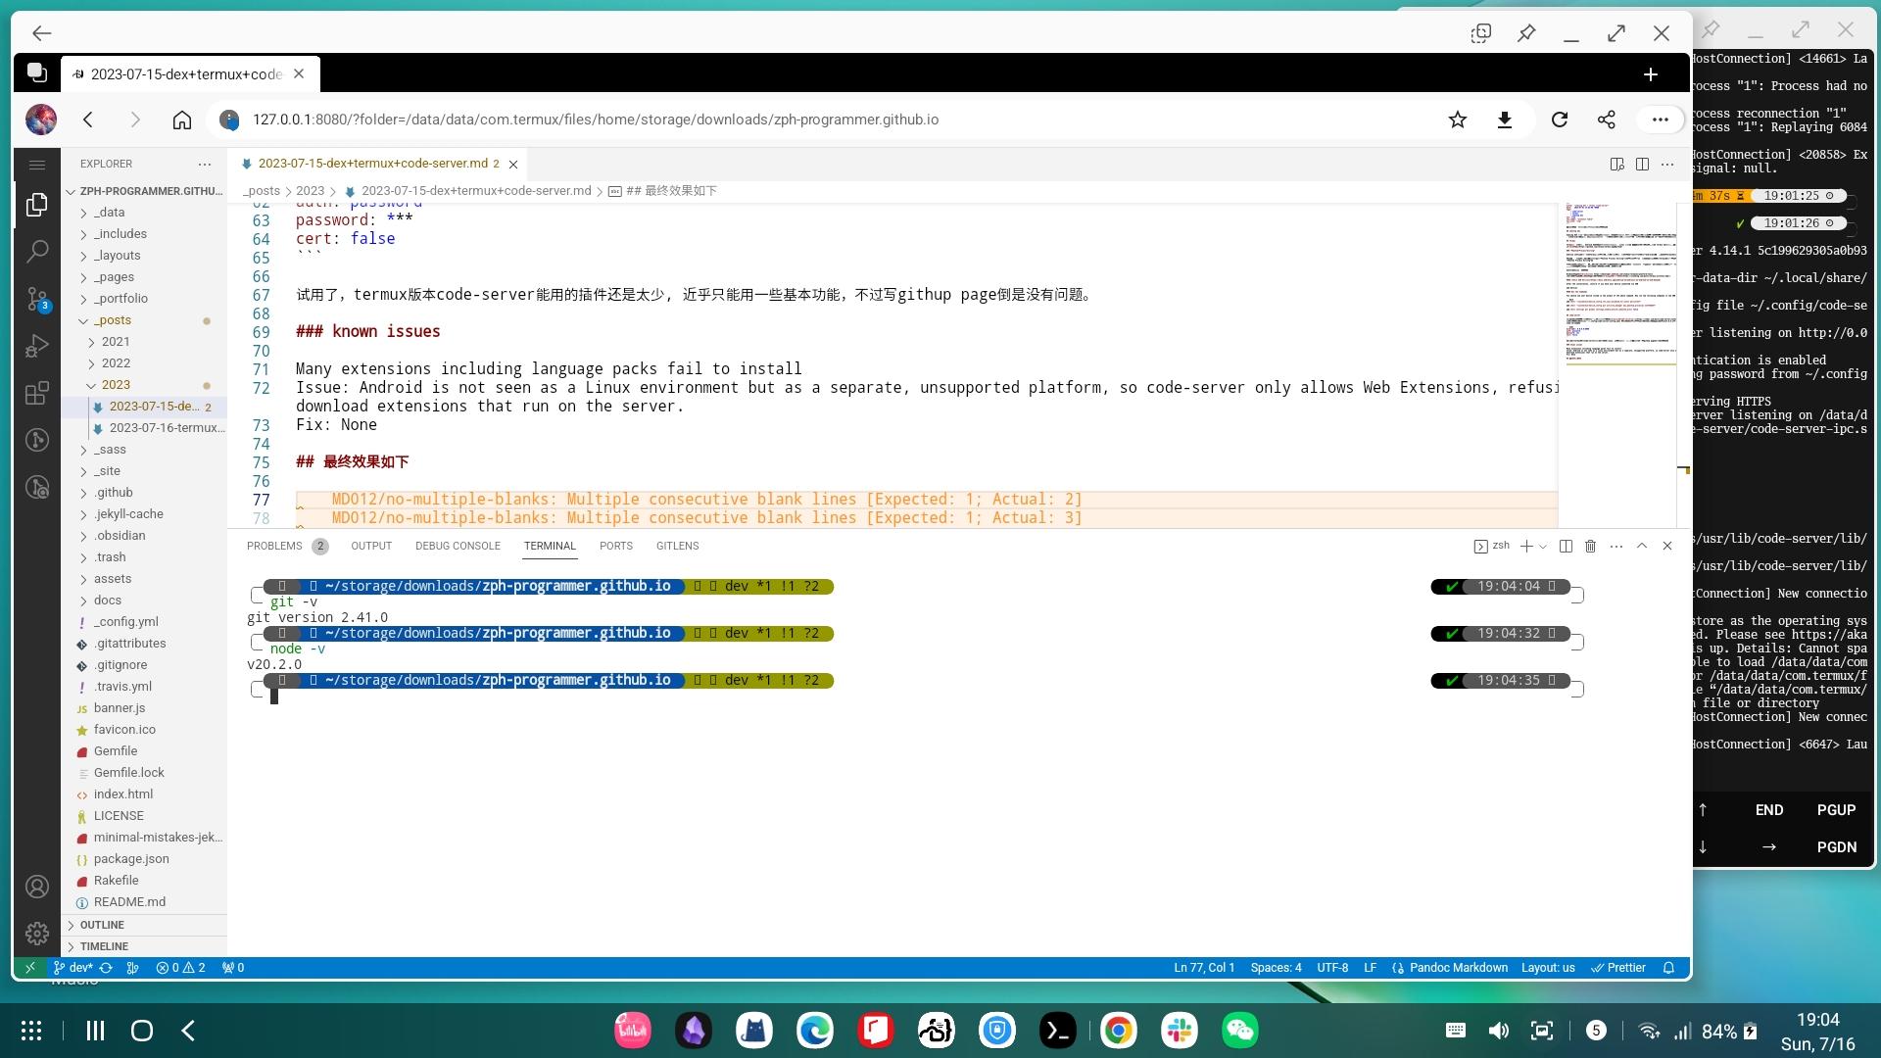Click Prettier status bar item
This screenshot has height=1058, width=1881.
pos(1618,968)
